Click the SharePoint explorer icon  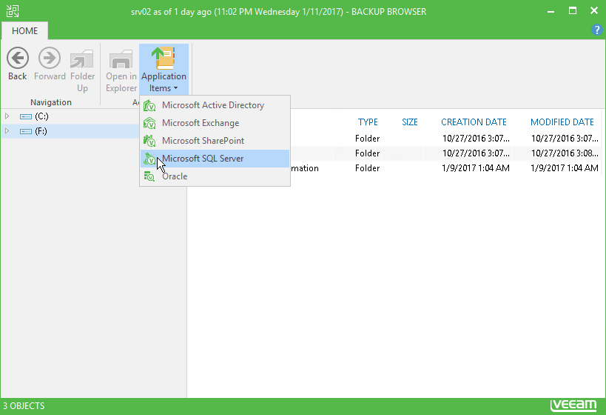pyautogui.click(x=149, y=141)
